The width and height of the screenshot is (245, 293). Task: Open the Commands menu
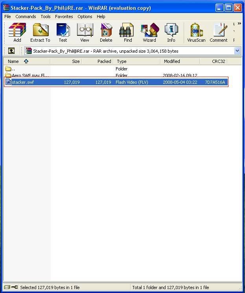[x=26, y=17]
